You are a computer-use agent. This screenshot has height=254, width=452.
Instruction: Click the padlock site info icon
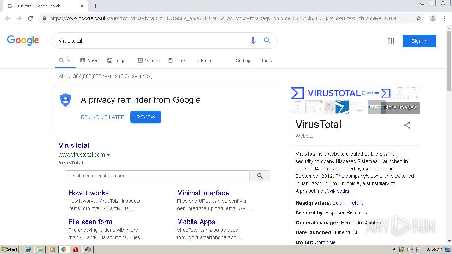44,18
